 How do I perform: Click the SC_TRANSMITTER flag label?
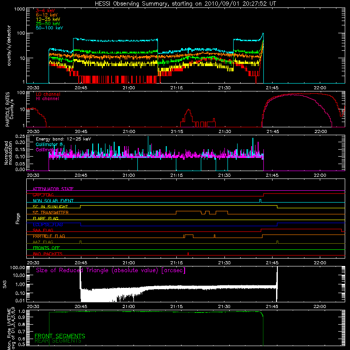pyautogui.click(x=51, y=213)
